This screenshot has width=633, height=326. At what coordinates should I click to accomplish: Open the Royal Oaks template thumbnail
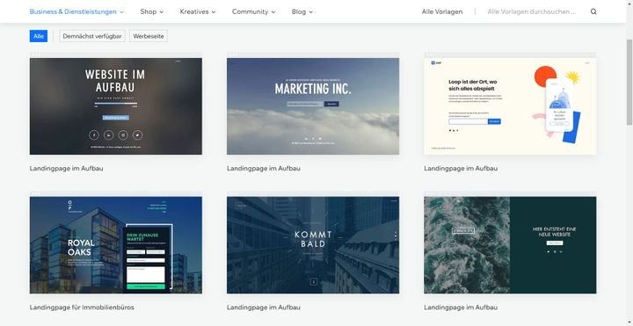(x=116, y=245)
